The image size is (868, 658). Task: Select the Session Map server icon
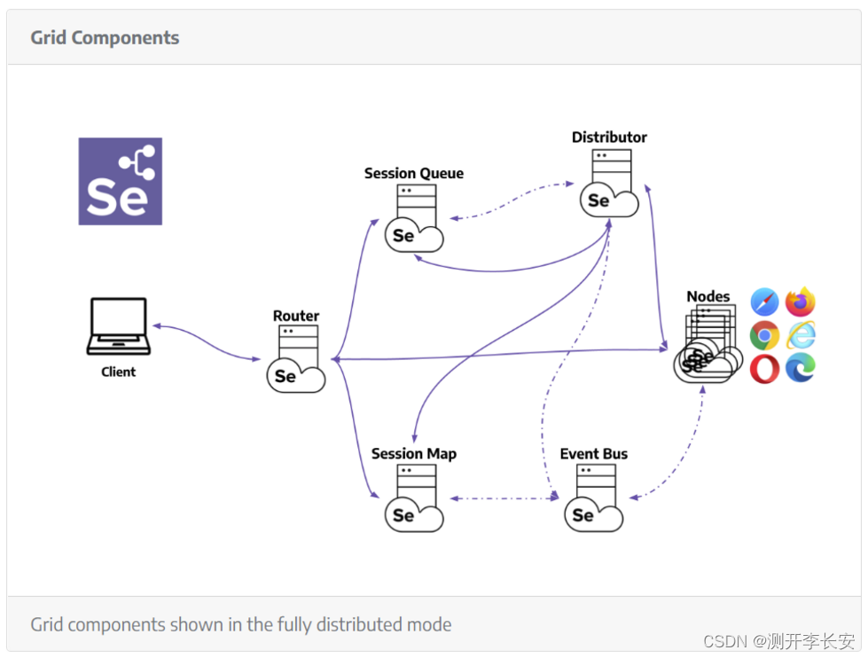coord(414,498)
